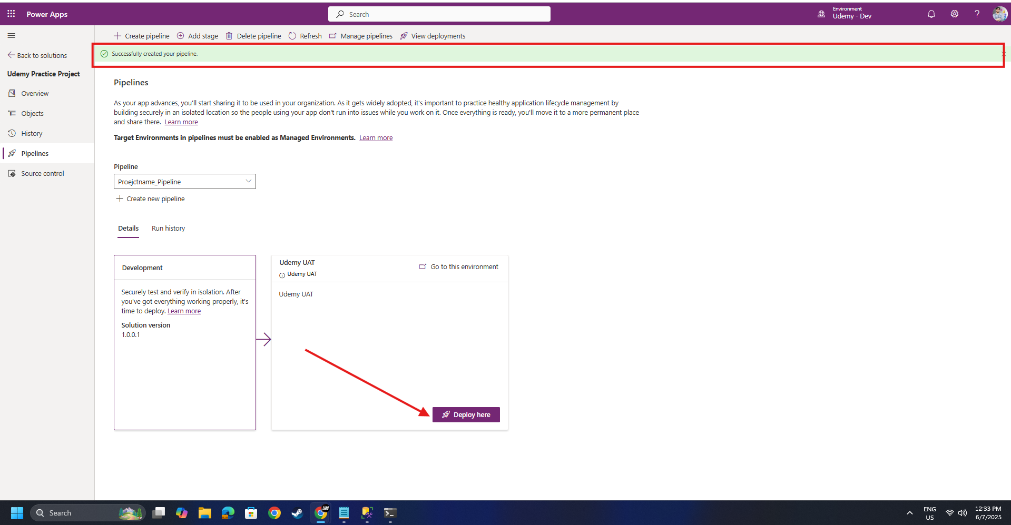
Task: Open the Windows Start button
Action: (17, 513)
